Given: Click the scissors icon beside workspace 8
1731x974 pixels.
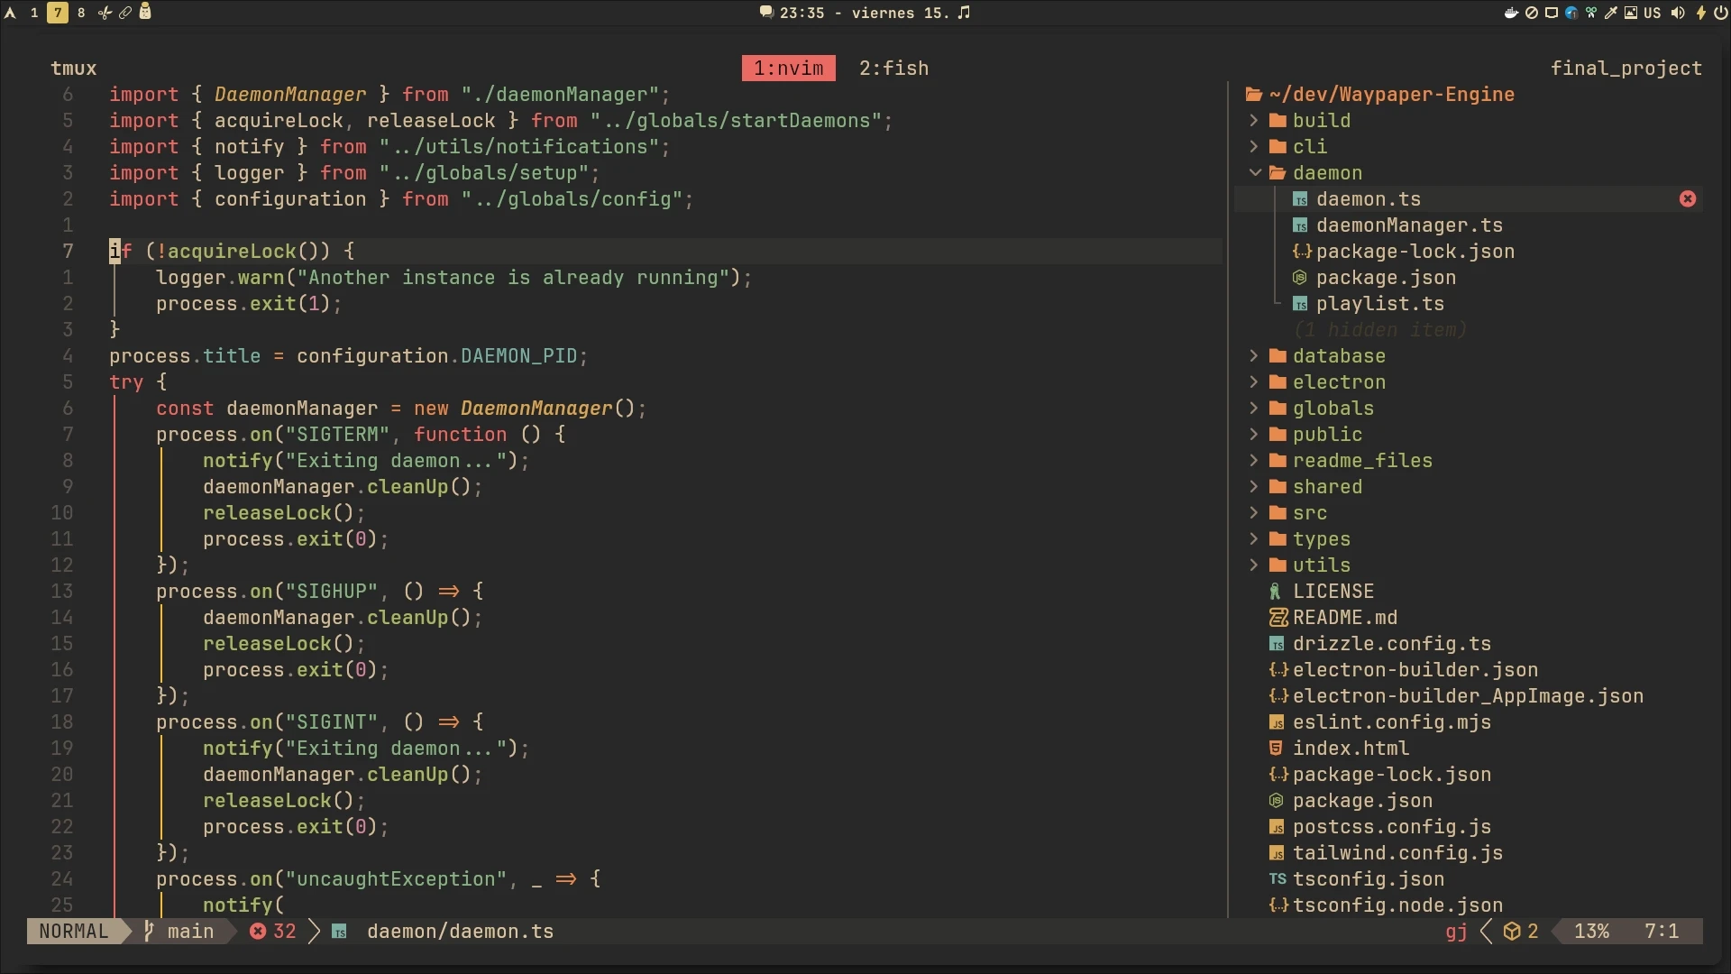Looking at the screenshot, I should (105, 13).
